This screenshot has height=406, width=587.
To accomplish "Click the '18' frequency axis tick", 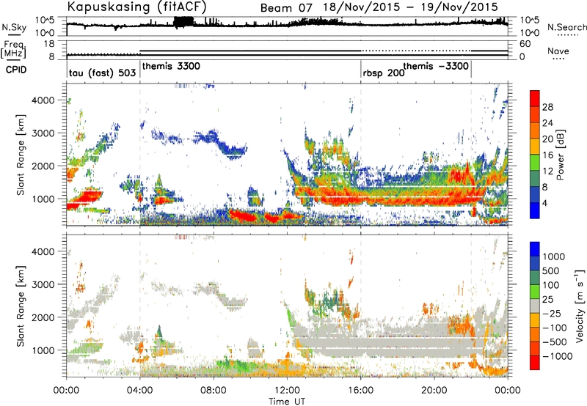I will 49,44.
